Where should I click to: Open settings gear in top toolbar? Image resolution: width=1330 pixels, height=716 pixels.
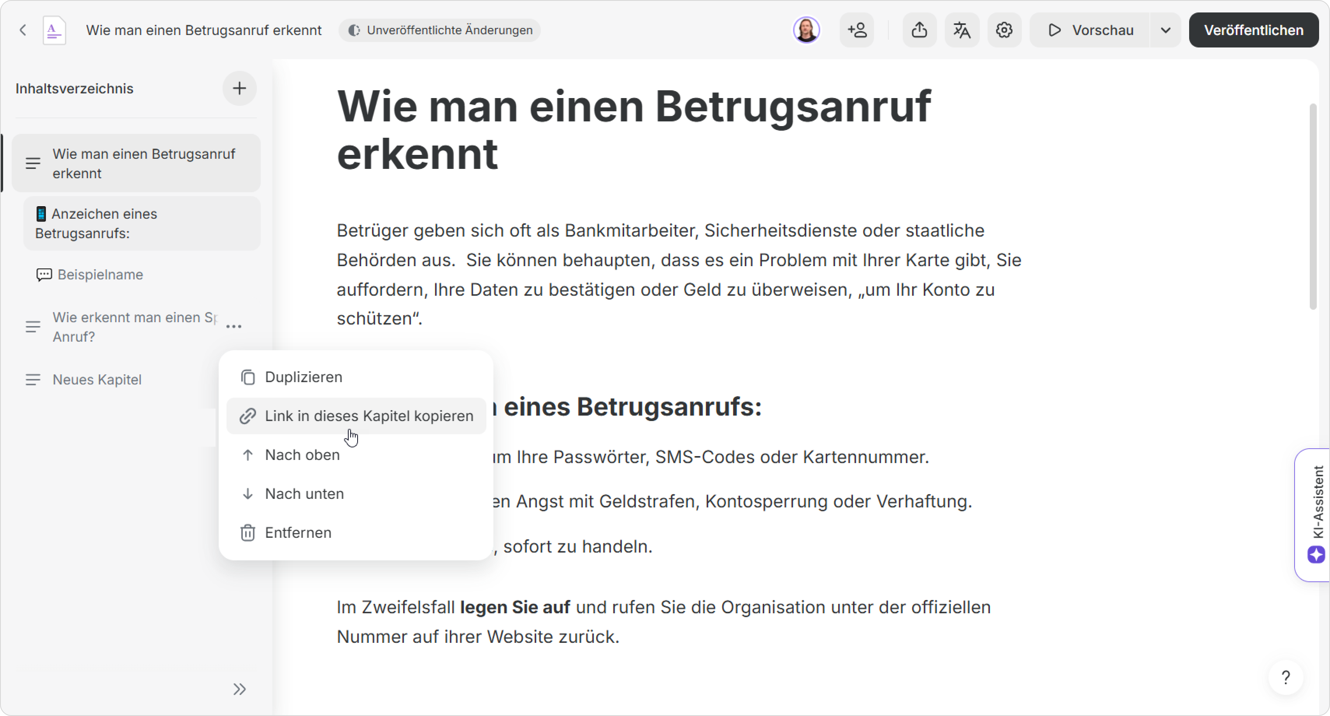tap(1004, 30)
